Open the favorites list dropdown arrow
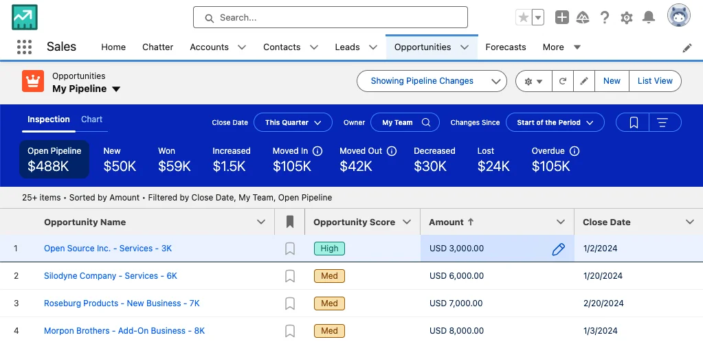The image size is (703, 344). tap(538, 17)
